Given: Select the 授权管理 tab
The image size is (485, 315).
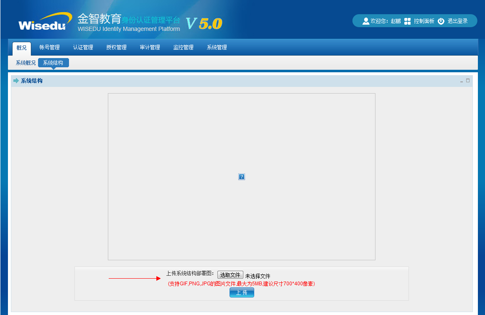Looking at the screenshot, I should pos(117,48).
